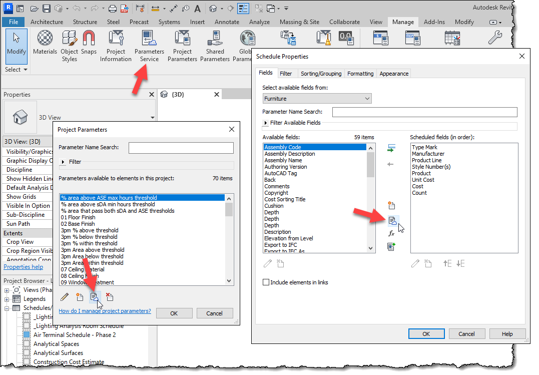The height and width of the screenshot is (375, 539).
Task: Click Move Down icon under Scheduled fields
Action: point(460,263)
